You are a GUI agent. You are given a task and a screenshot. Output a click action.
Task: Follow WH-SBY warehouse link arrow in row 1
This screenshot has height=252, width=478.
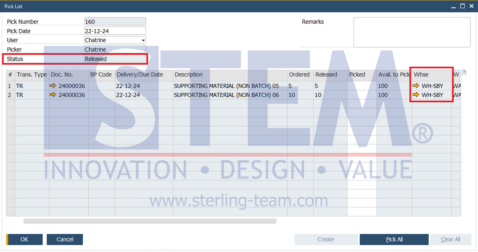coord(416,86)
